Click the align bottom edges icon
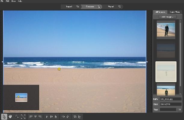Viewport: 184px width, 120px height. (56, 117)
